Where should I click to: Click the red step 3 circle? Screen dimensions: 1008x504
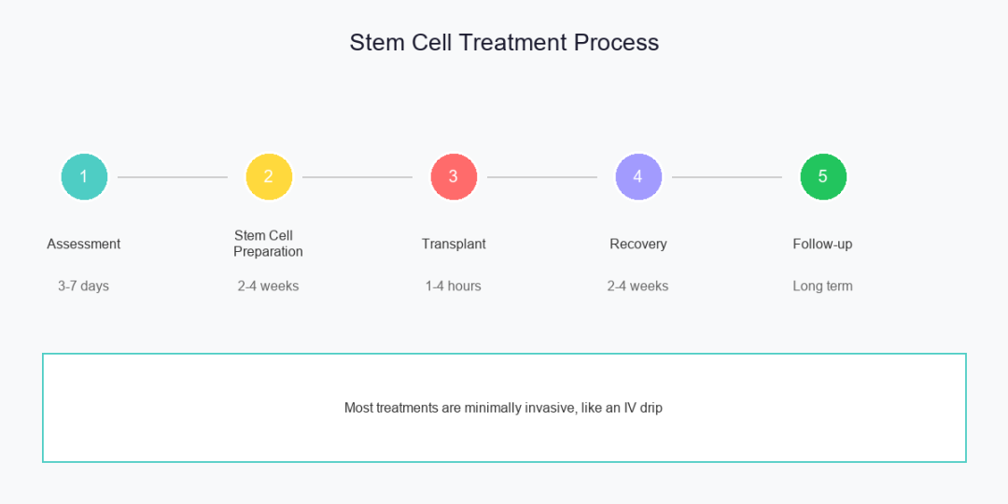[x=454, y=176]
